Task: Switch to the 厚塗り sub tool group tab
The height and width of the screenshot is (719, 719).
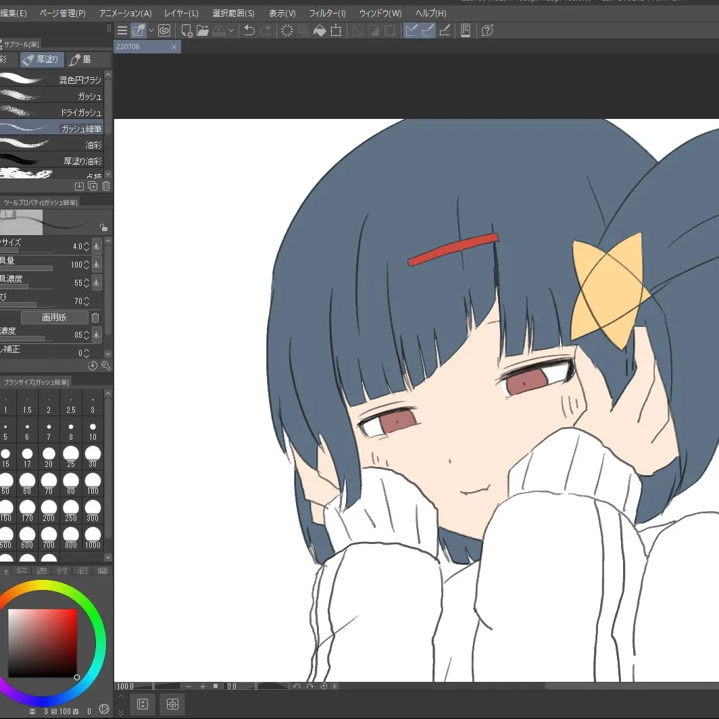Action: (41, 59)
